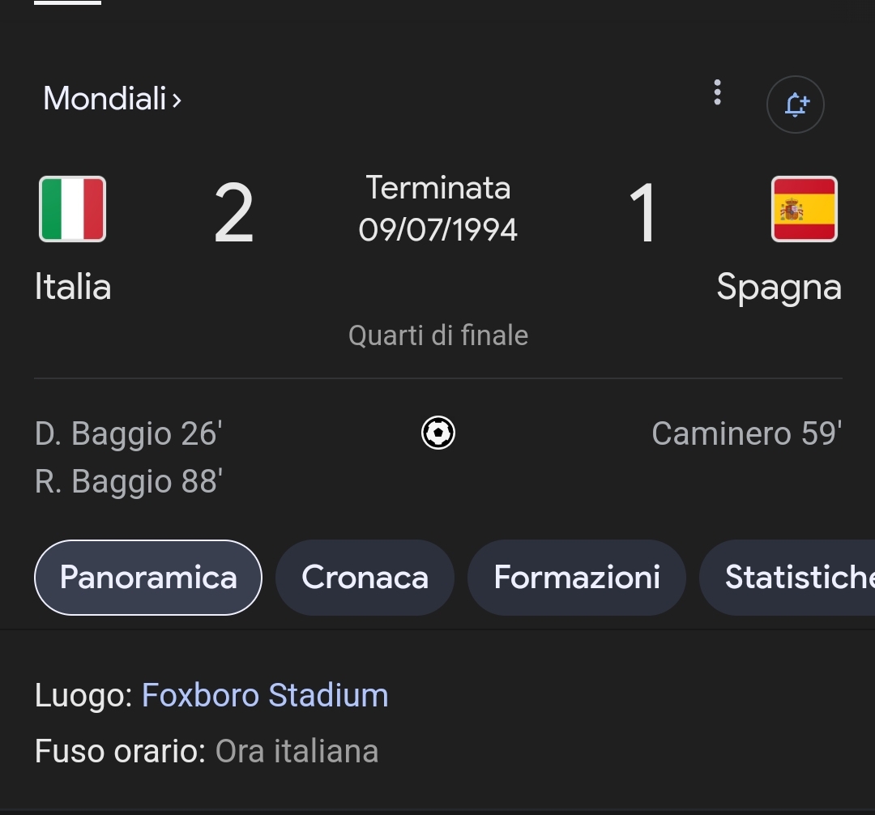Open the Formazioni tab
This screenshot has height=815, width=875.
pos(577,578)
